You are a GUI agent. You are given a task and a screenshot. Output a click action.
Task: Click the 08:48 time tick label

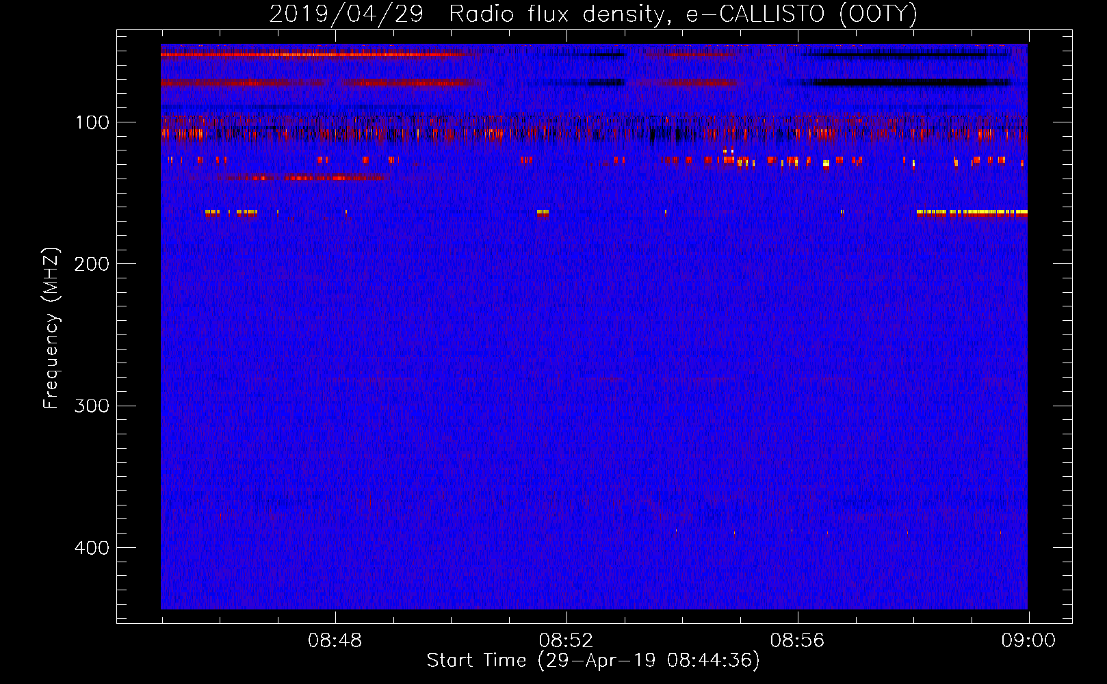(335, 641)
